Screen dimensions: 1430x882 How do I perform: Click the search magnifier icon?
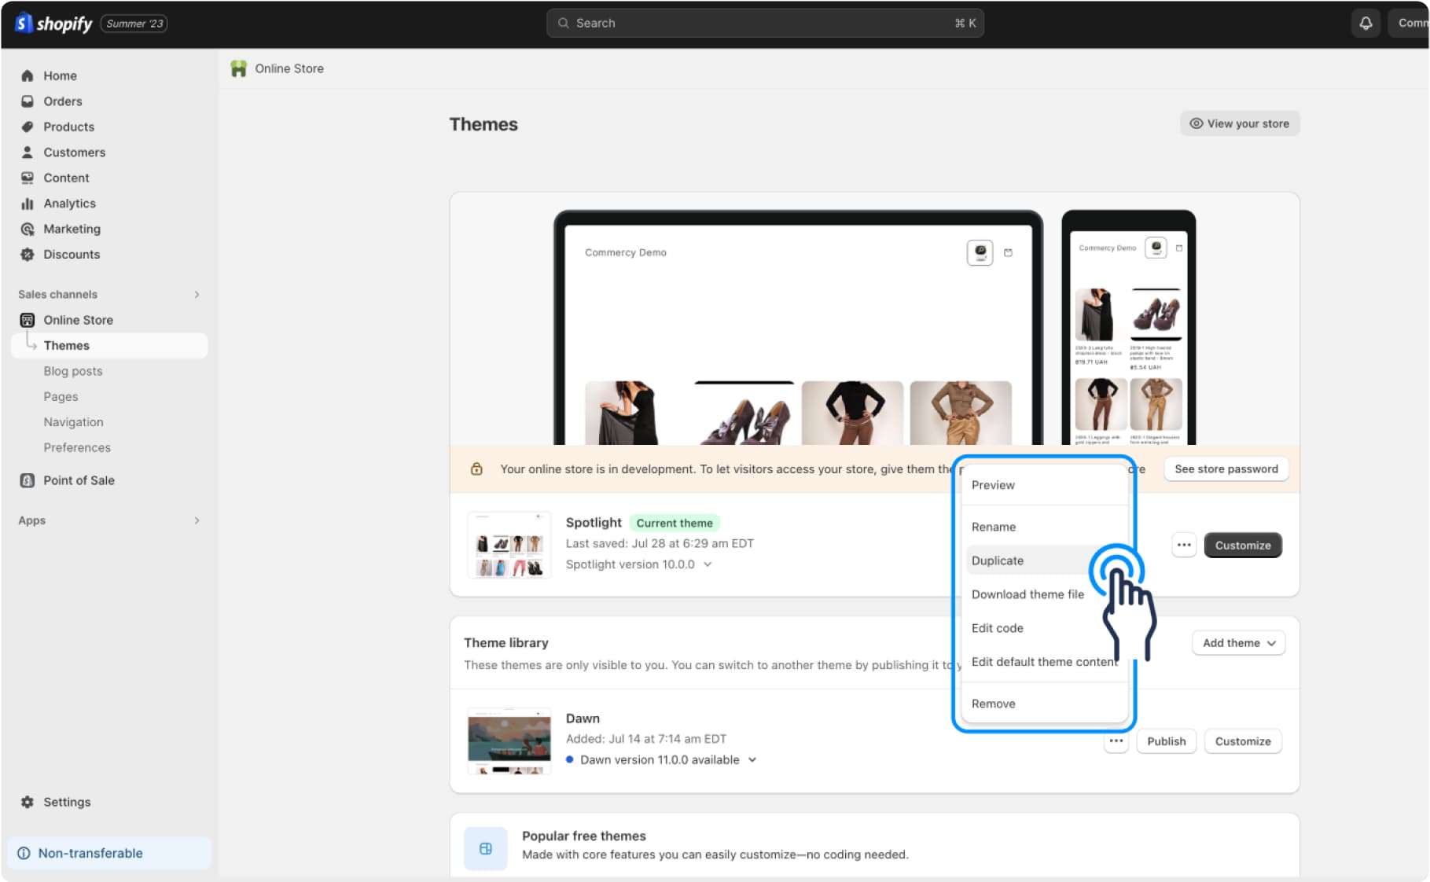point(563,23)
